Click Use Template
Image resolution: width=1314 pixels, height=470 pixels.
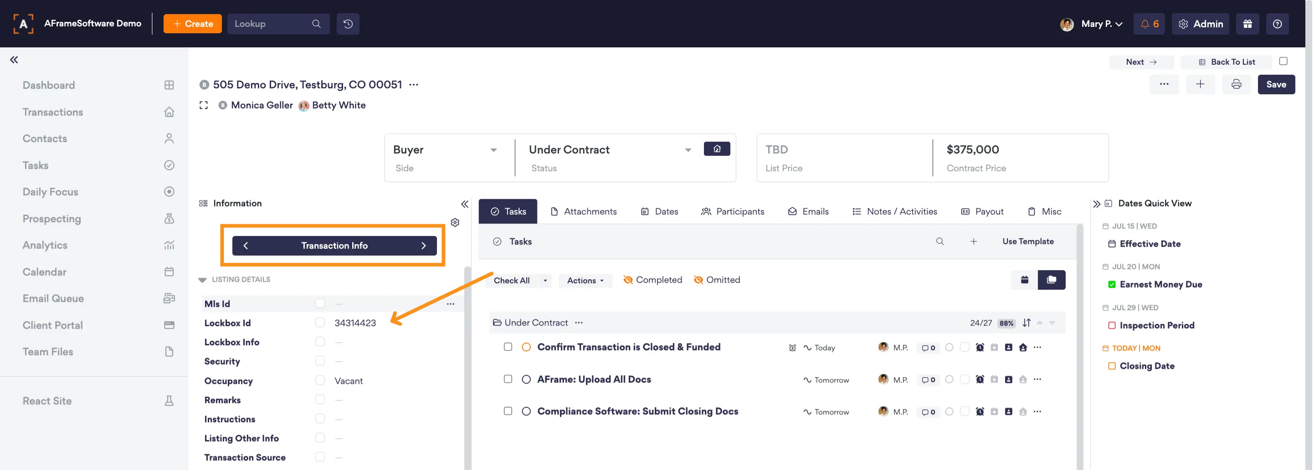[1028, 241]
